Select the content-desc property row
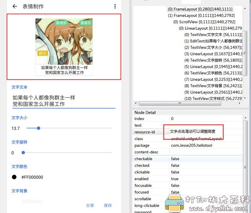Viewport: 251px width, 213px height. click(188, 152)
